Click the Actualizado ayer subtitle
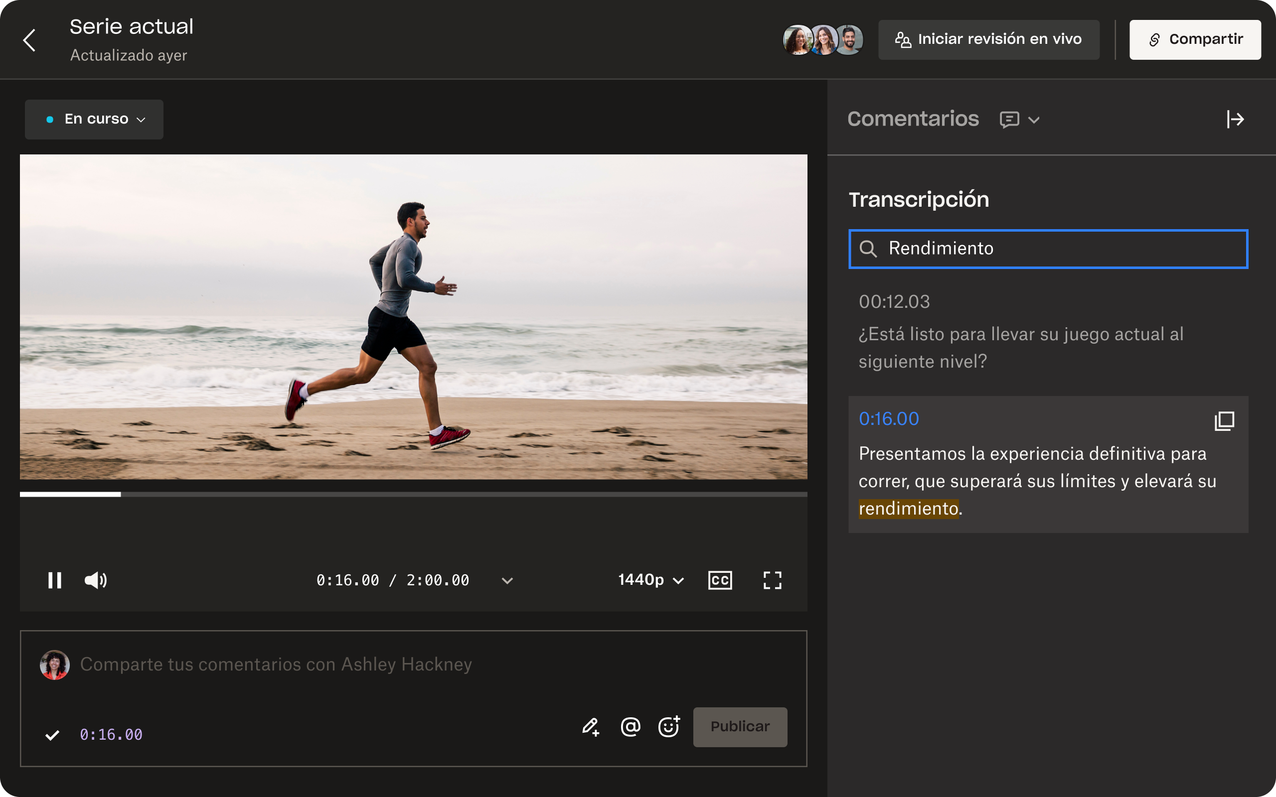This screenshot has height=797, width=1276. coord(129,55)
